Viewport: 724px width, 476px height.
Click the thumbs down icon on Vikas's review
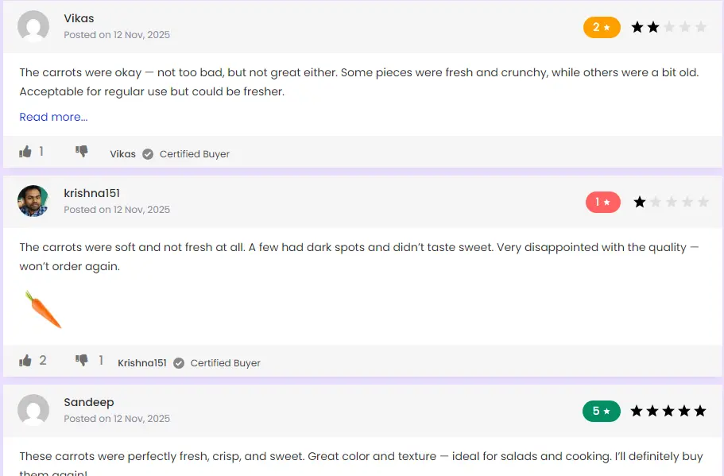80,151
